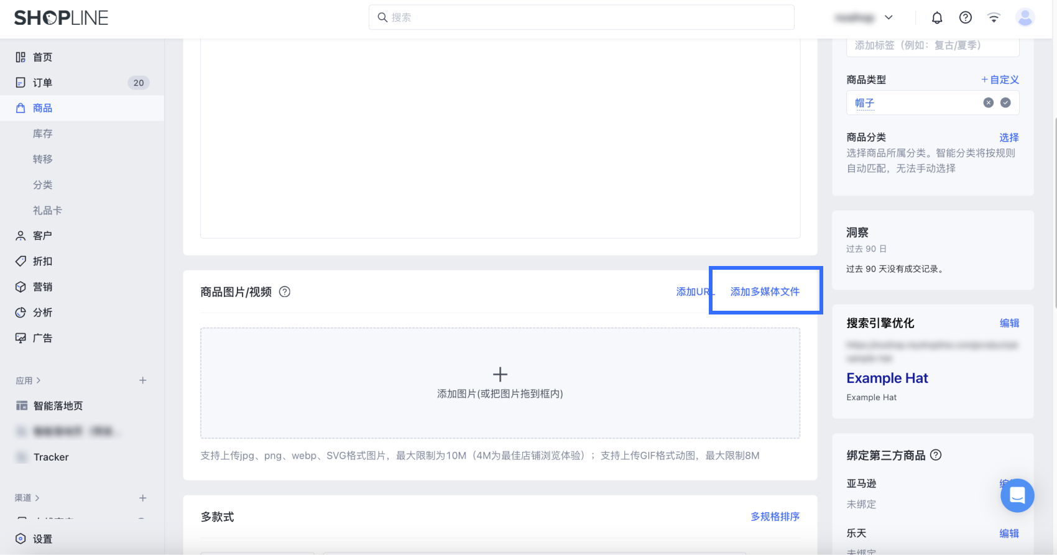Screen dimensions: 1057x555
Task: Open 设置 at bottom of sidebar
Action: coord(42,539)
